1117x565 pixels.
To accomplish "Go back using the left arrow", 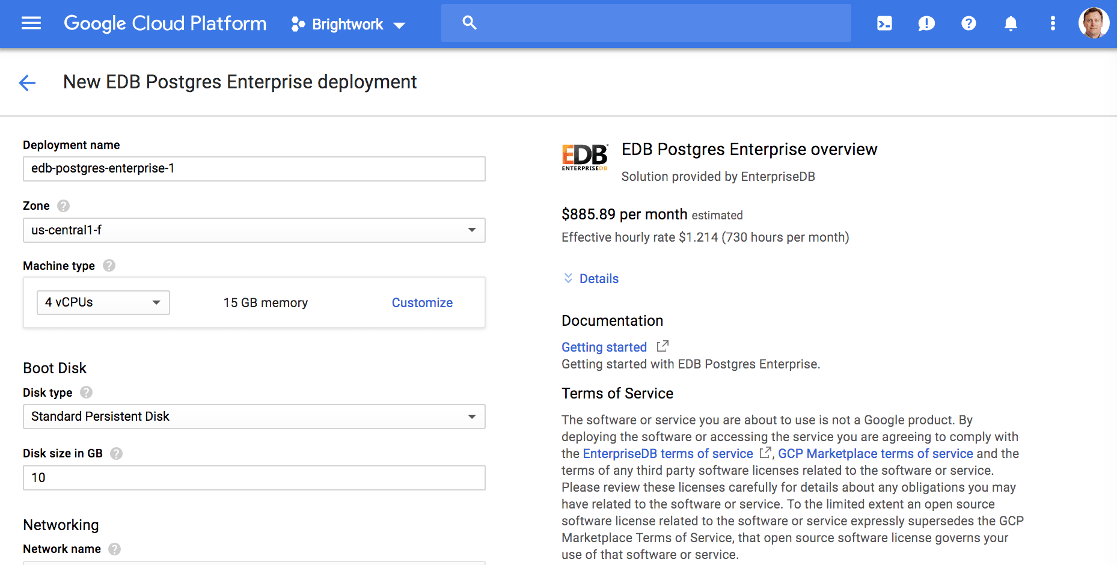I will (28, 83).
